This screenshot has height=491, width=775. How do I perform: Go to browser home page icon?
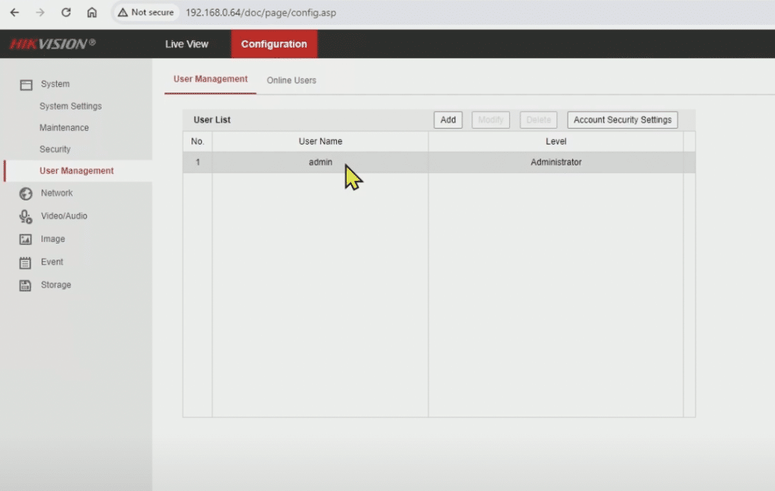92,12
